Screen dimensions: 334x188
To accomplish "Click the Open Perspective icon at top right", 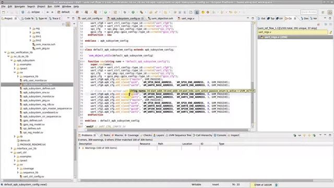I will click(323, 13).
